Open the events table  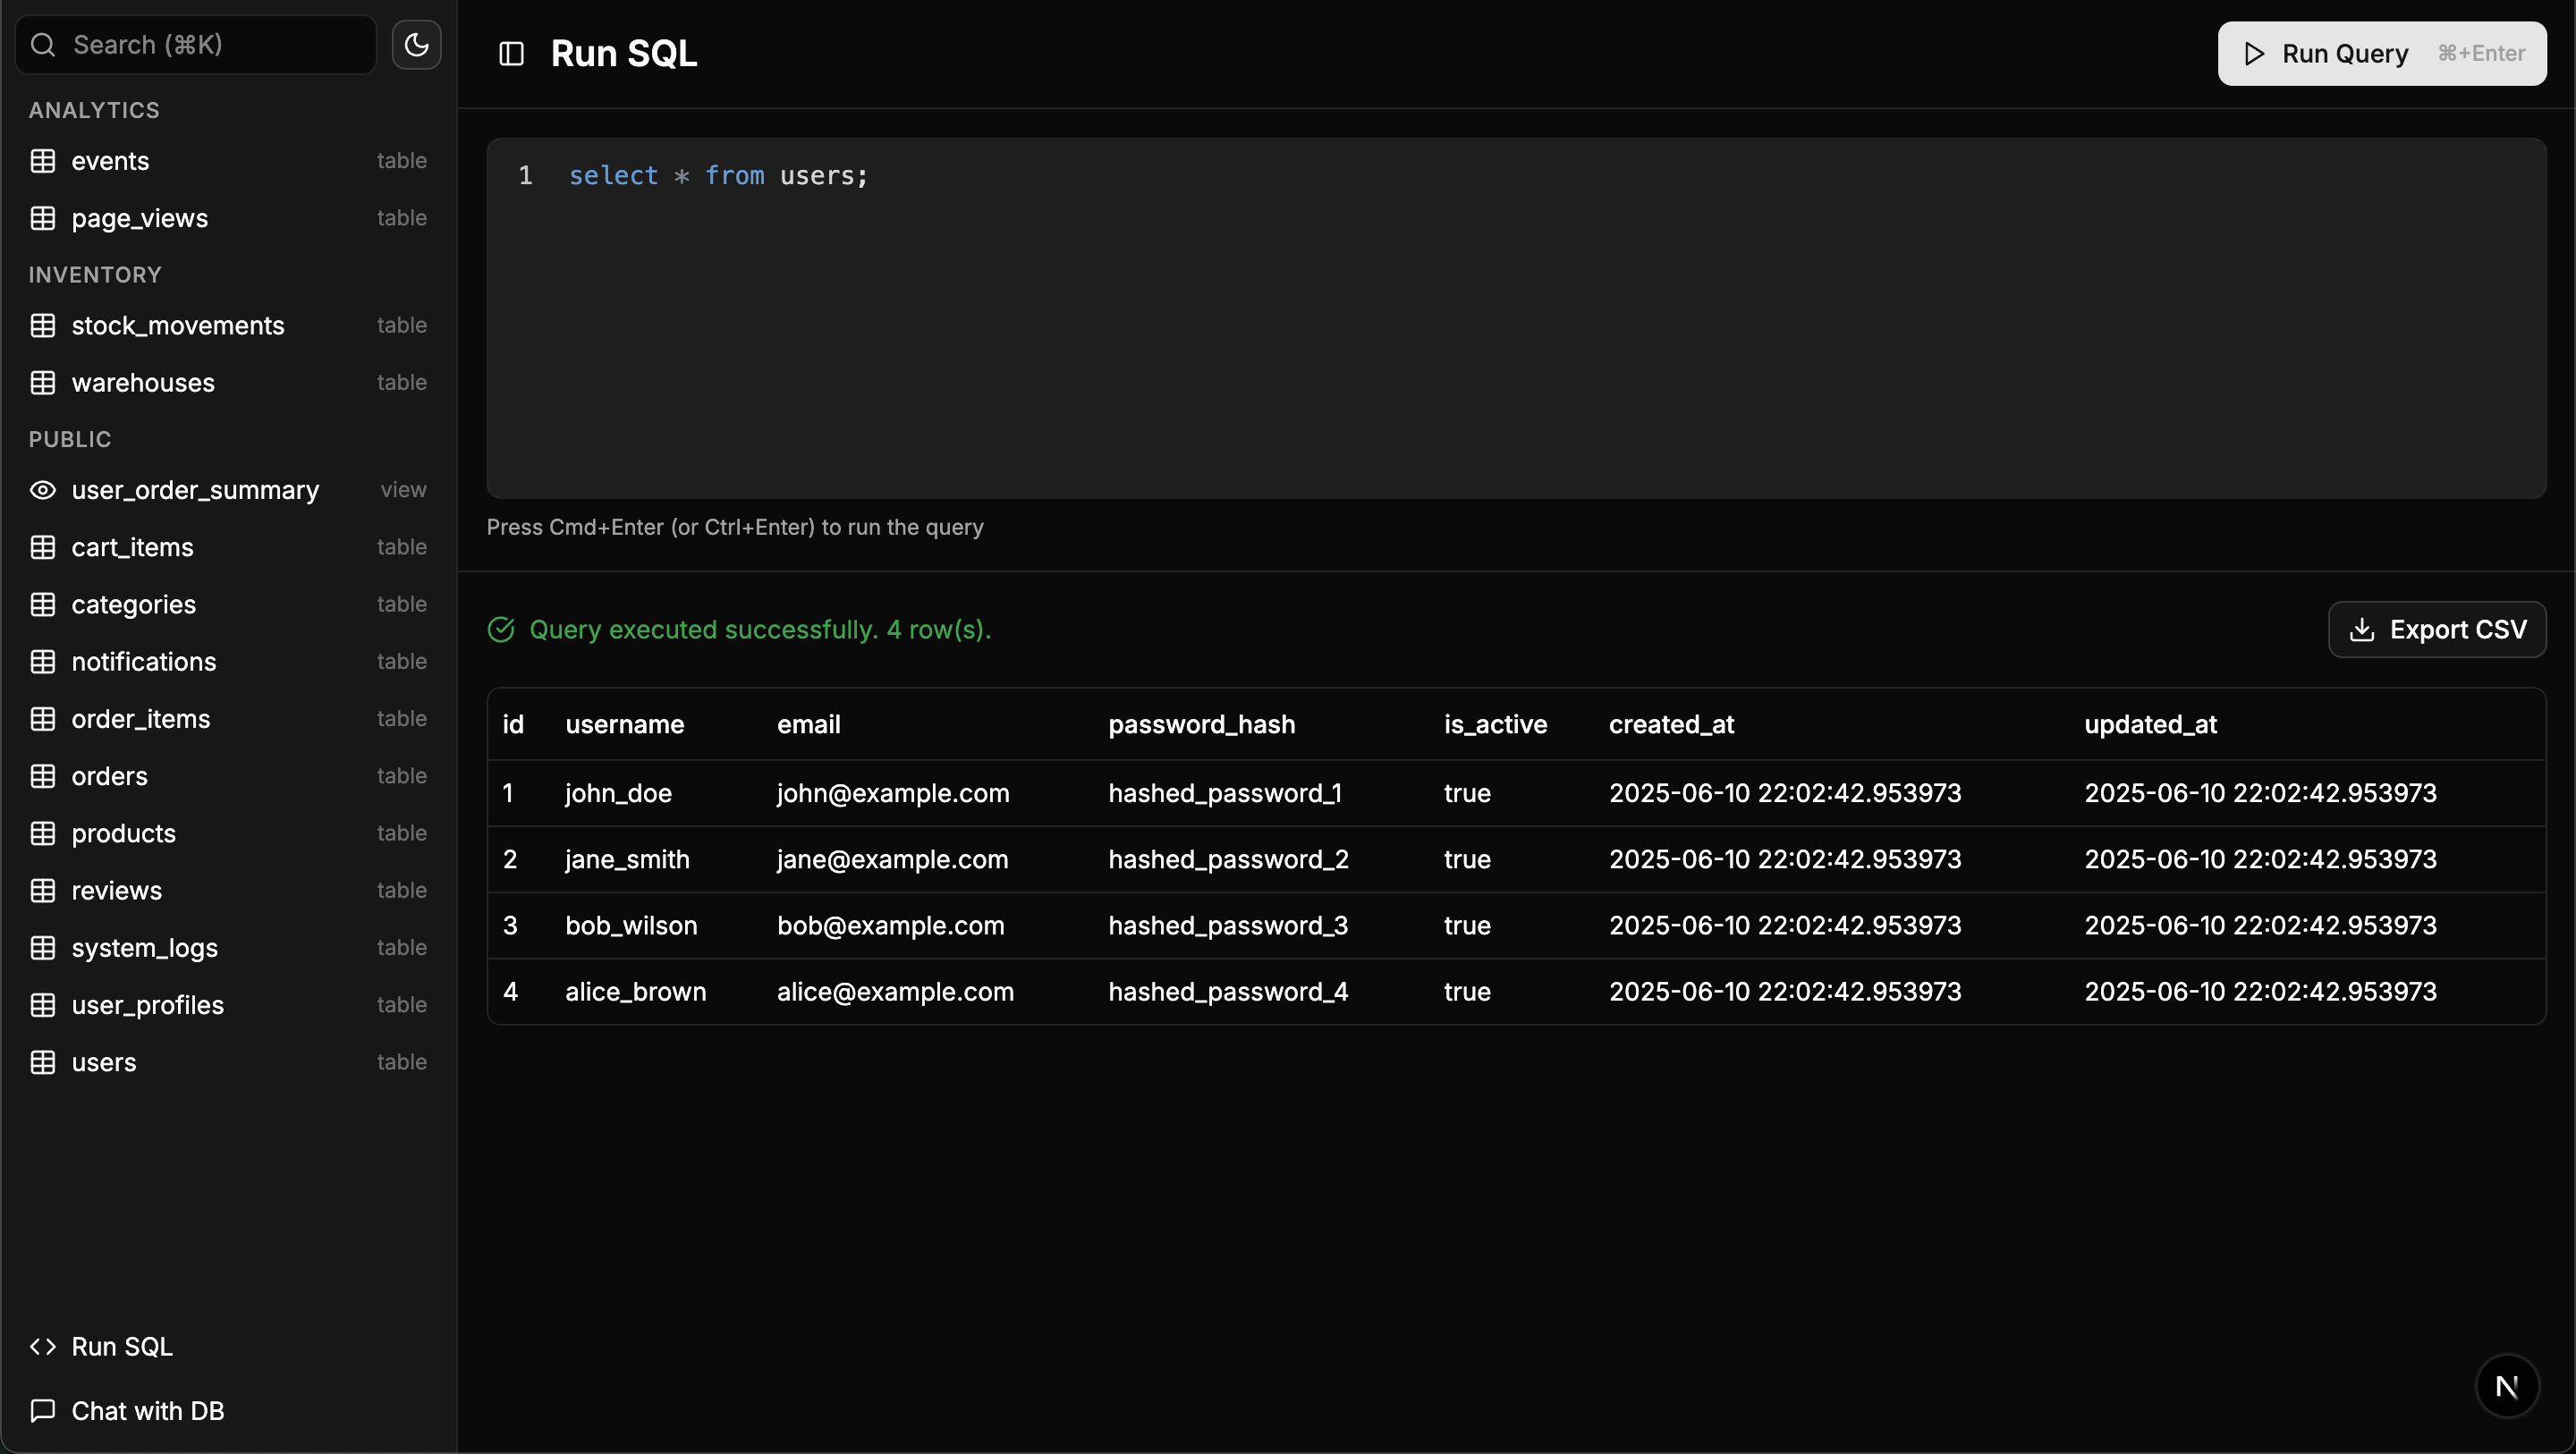tap(229, 161)
